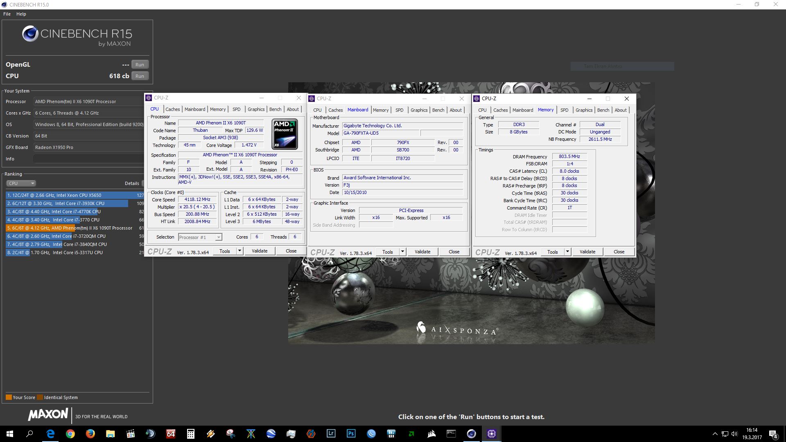786x442 pixels.
Task: Select the Core i7-4770K ranking row
Action: tap(75, 212)
